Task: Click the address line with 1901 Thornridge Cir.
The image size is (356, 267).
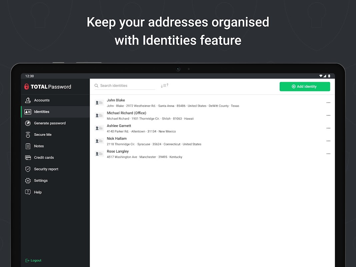Action: [150, 118]
